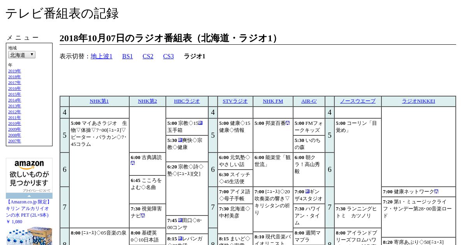Switch display to 地上波1
Screen dimensions: 467x245
(x=102, y=56)
